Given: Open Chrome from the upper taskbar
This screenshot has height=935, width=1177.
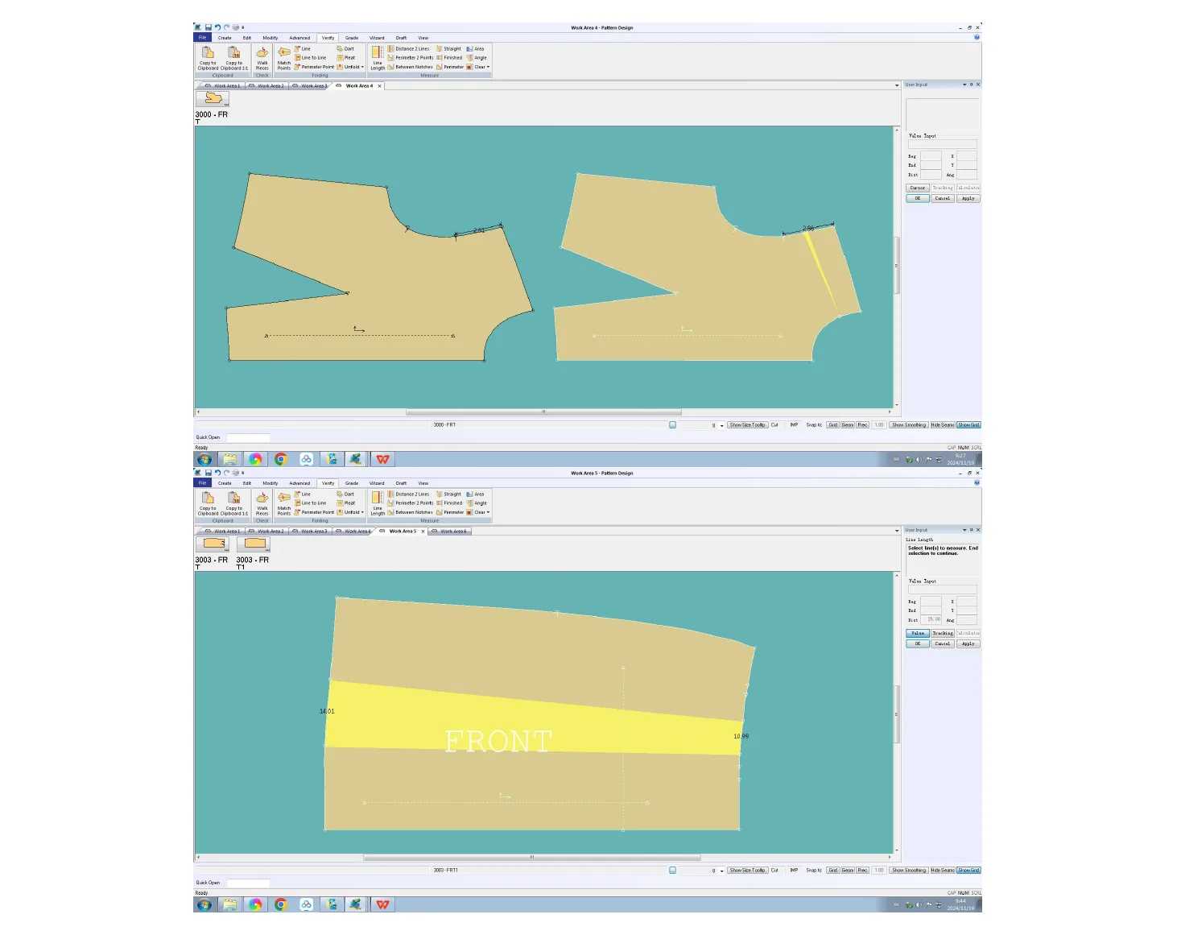Looking at the screenshot, I should point(281,459).
